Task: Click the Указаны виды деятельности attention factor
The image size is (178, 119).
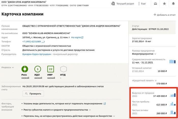Action: pos(63,104)
